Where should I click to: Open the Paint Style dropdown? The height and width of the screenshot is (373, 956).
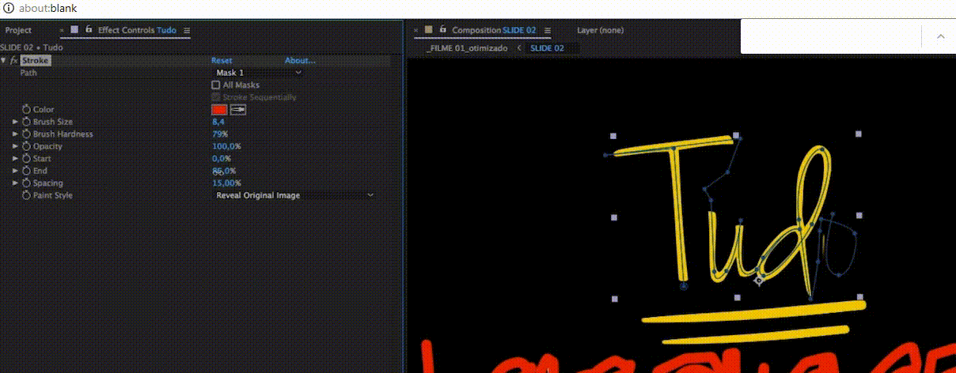[x=294, y=195]
